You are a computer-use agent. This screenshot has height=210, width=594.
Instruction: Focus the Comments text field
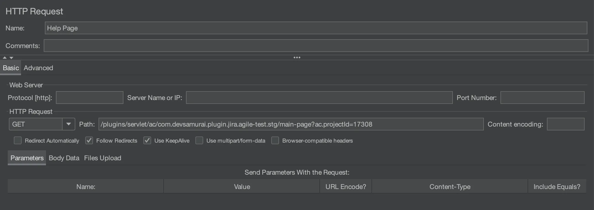316,46
